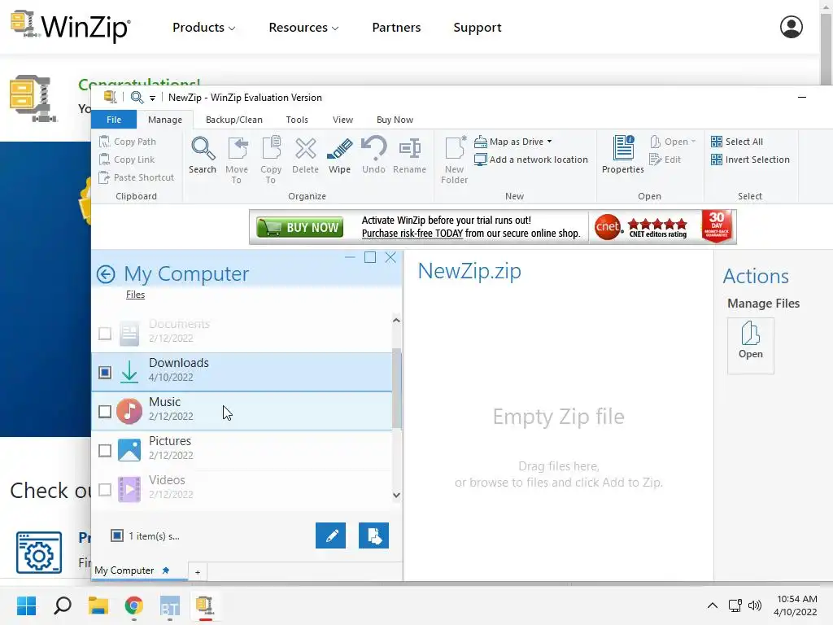Viewport: 833px width, 625px height.
Task: Toggle the 1 item(s) selected checkbox
Action: 117,535
